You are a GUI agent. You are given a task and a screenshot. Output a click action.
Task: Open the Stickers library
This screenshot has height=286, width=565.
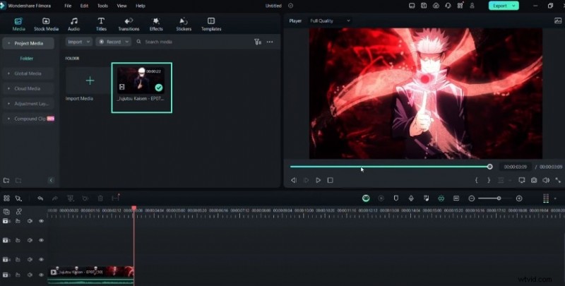tap(183, 24)
